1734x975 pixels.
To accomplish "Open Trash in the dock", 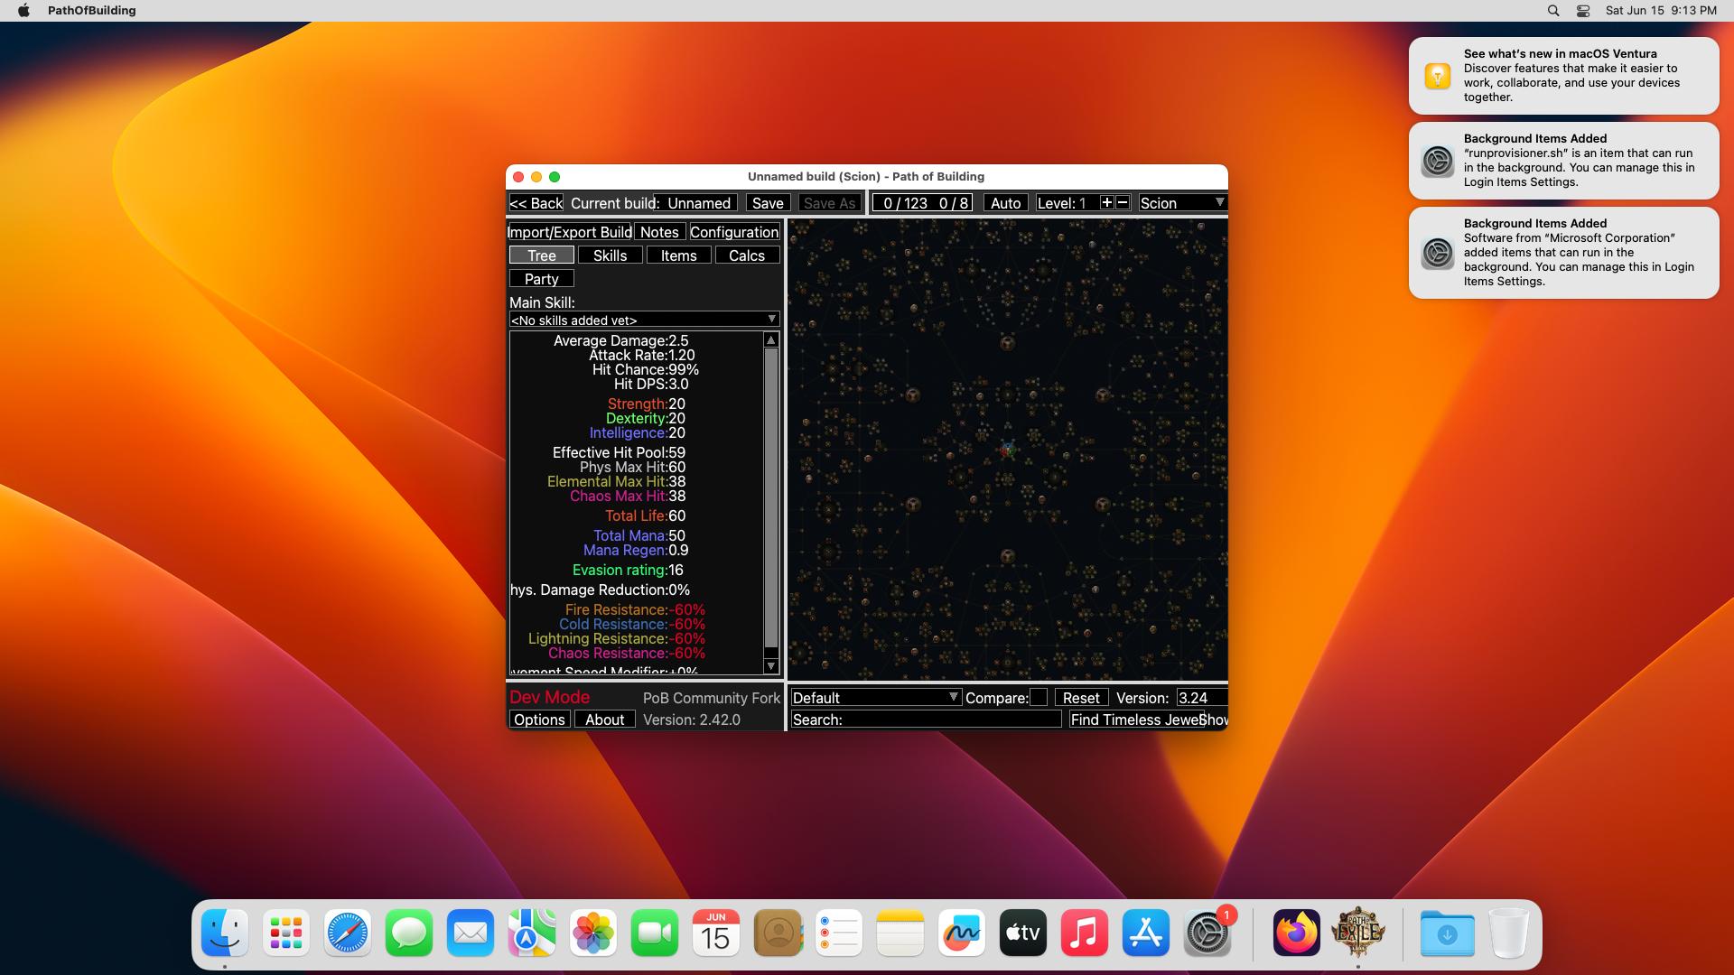I will pos(1508,933).
